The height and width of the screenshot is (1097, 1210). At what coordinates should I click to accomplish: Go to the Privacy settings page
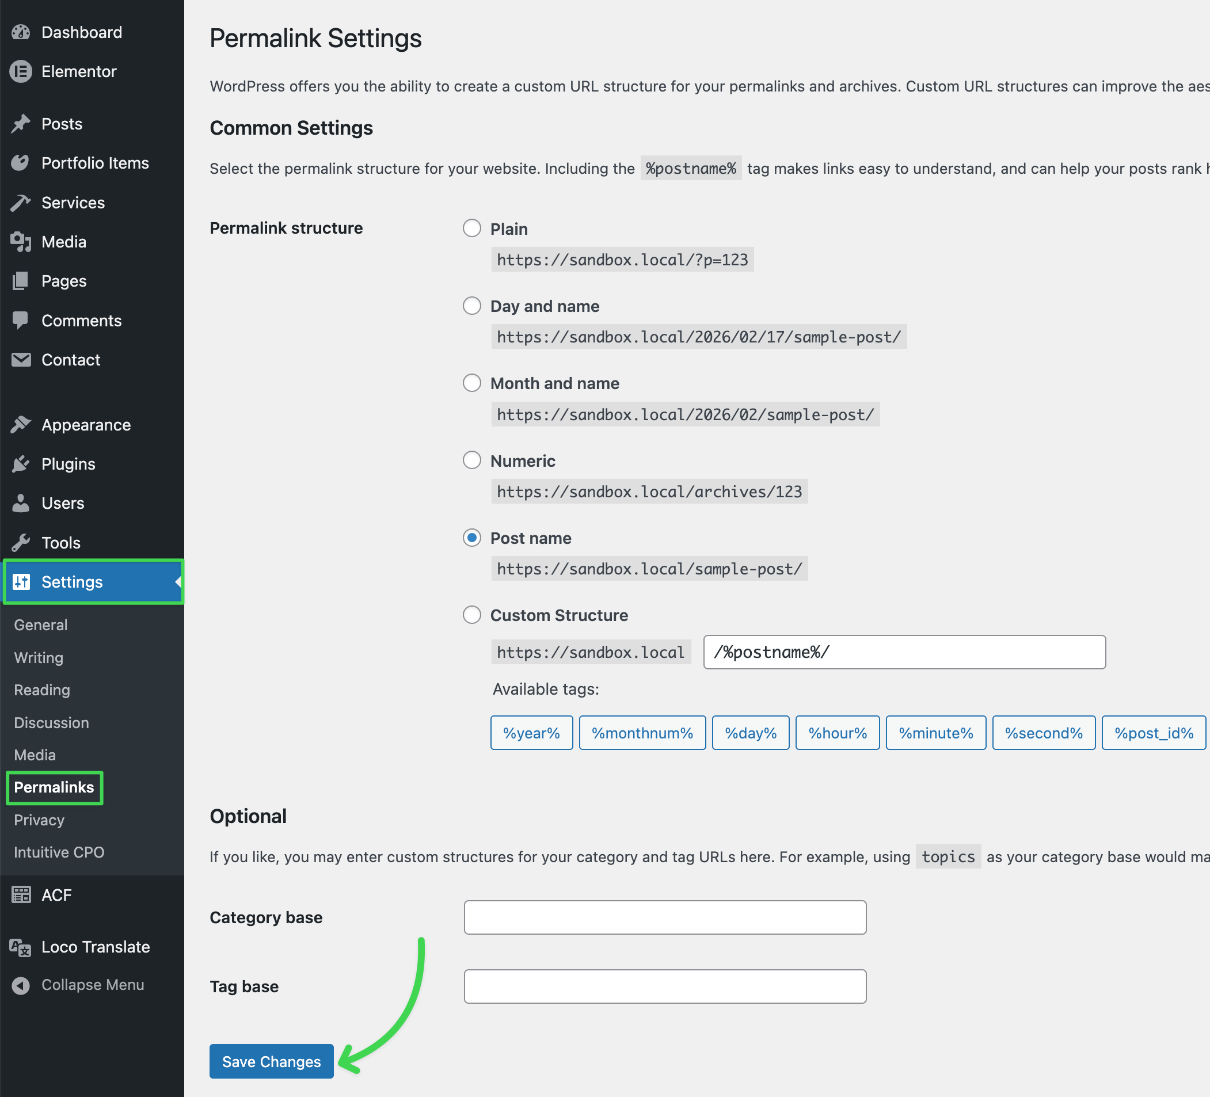[39, 820]
